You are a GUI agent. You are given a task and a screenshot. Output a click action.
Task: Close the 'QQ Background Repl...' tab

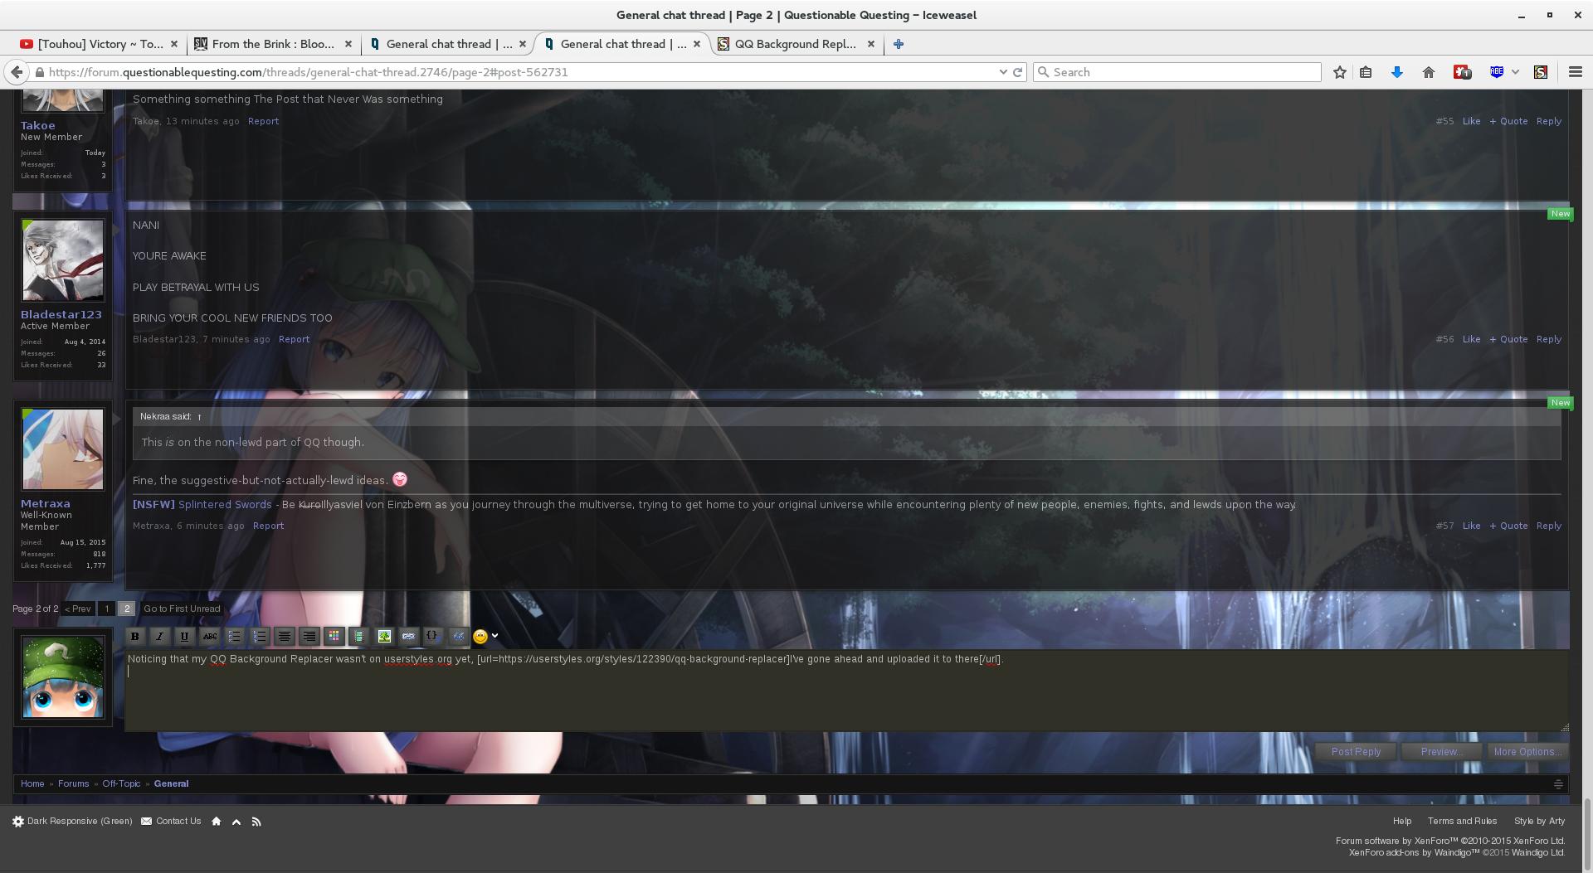pos(870,44)
